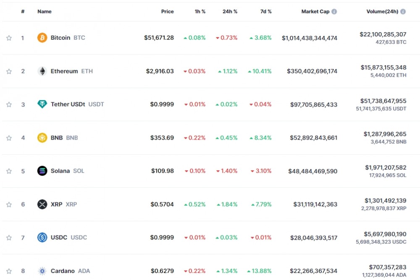This screenshot has height=280, width=420.
Task: Add Solana to watchlist via star
Action: pos(9,171)
